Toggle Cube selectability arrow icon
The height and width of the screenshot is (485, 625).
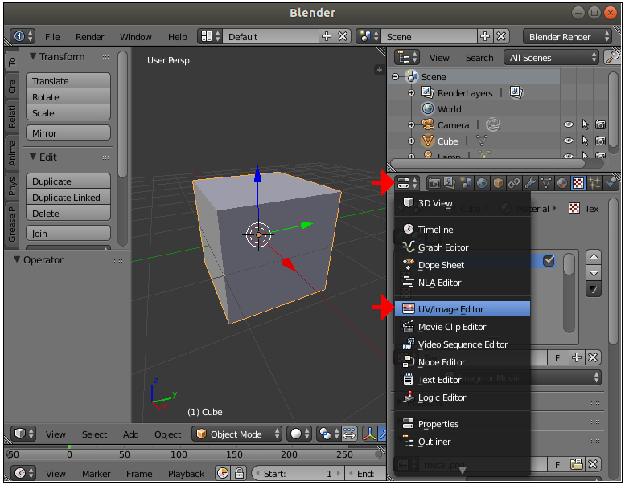tap(585, 141)
